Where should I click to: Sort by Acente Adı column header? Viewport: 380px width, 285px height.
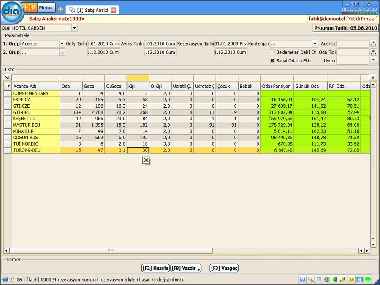(36, 86)
